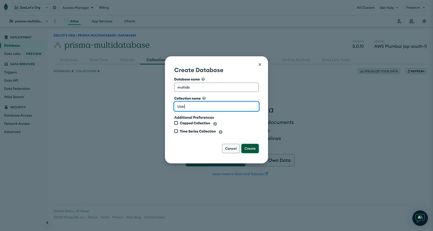Click Visualize Your Data button

(379, 71)
